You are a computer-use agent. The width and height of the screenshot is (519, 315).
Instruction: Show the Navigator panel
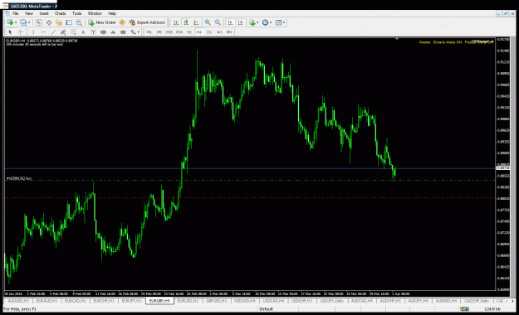coord(59,22)
